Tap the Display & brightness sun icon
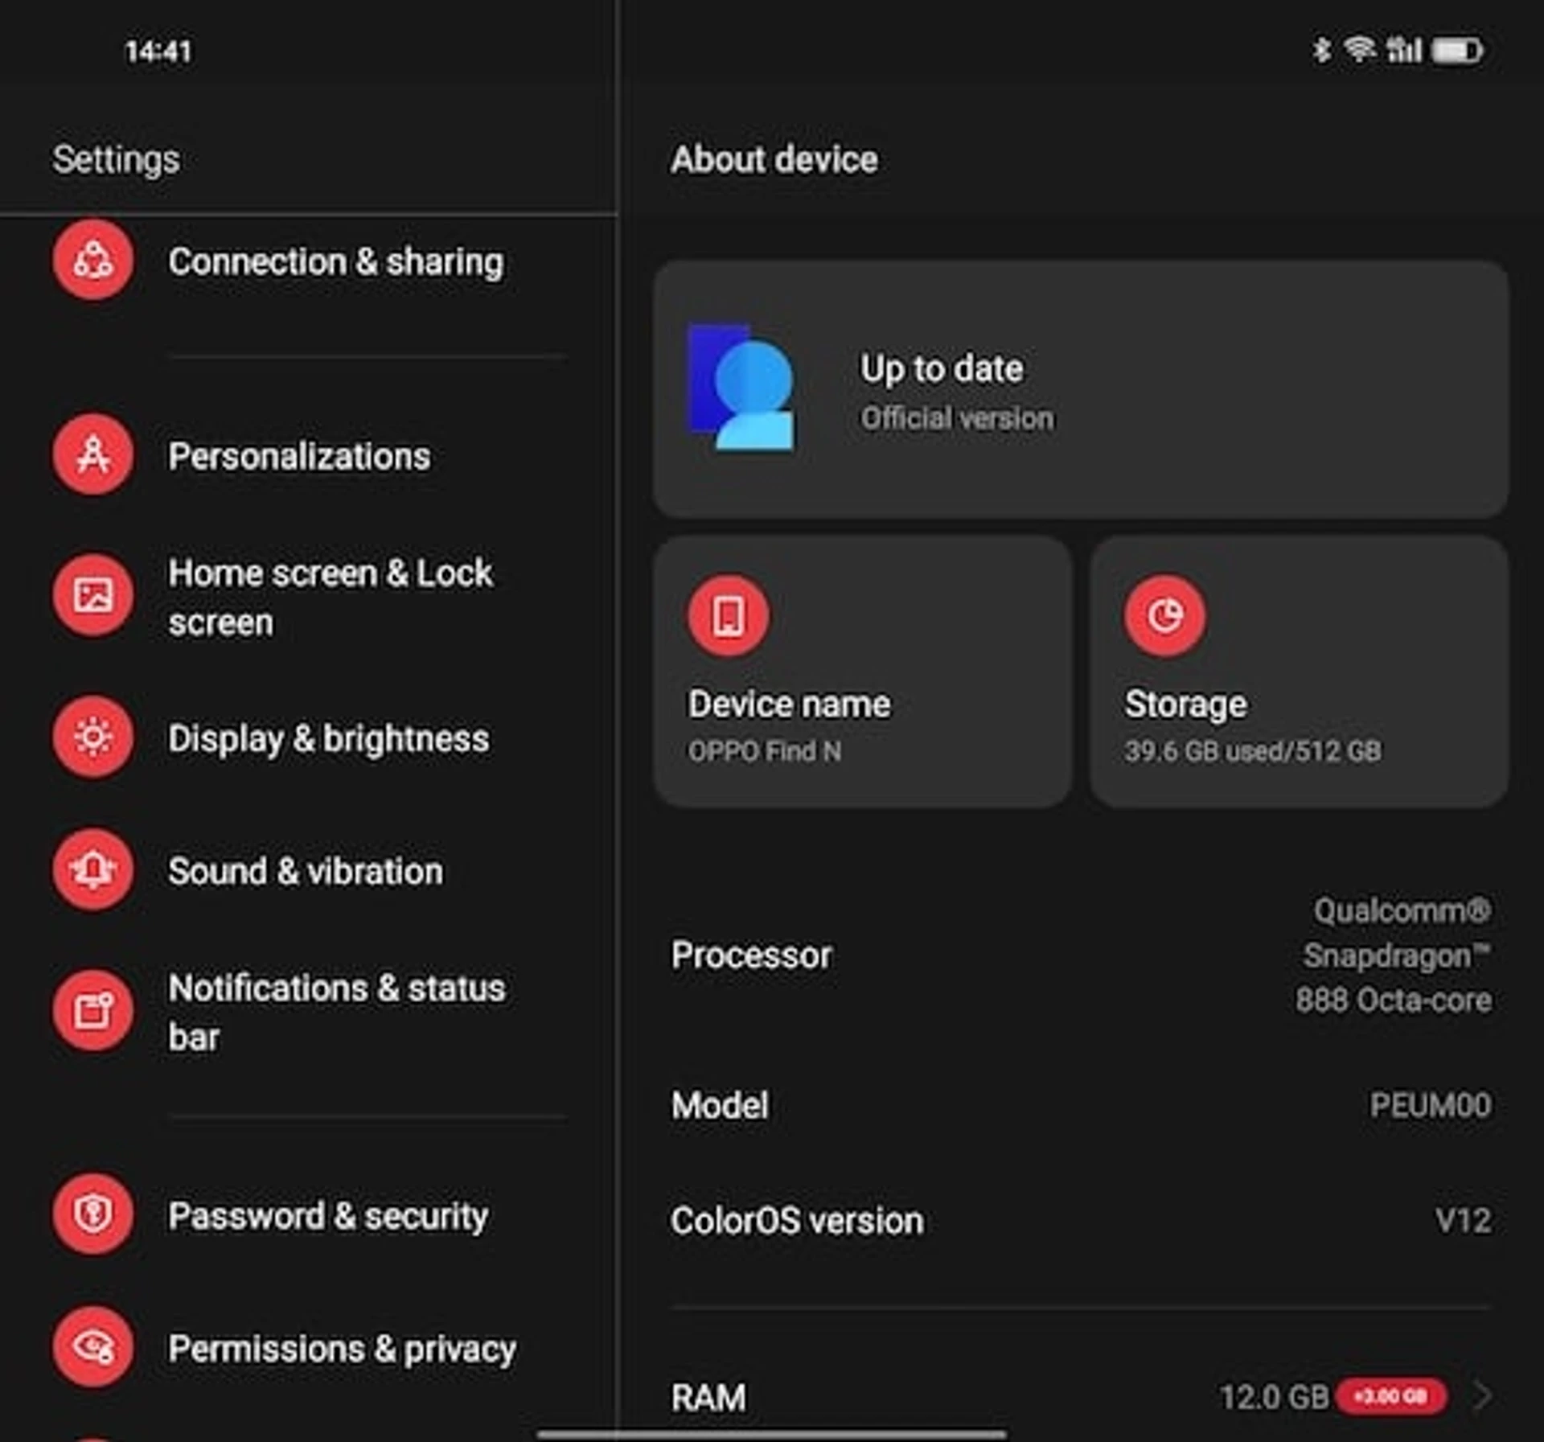Image resolution: width=1544 pixels, height=1442 pixels. pyautogui.click(x=93, y=737)
